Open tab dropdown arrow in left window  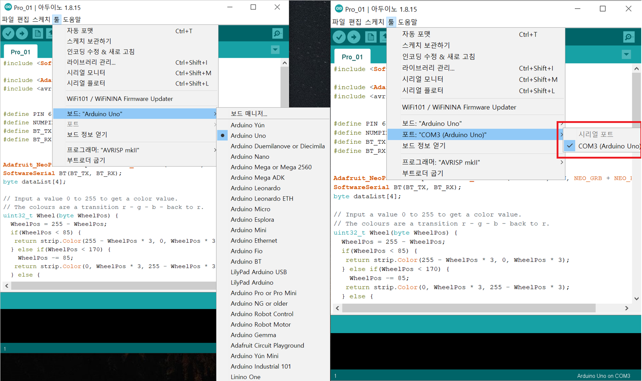click(x=275, y=50)
